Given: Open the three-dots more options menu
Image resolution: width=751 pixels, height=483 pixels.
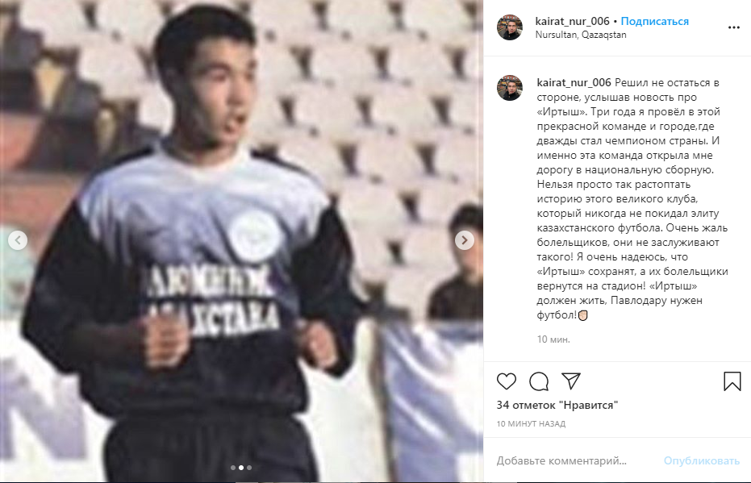Looking at the screenshot, I should click(x=734, y=27).
